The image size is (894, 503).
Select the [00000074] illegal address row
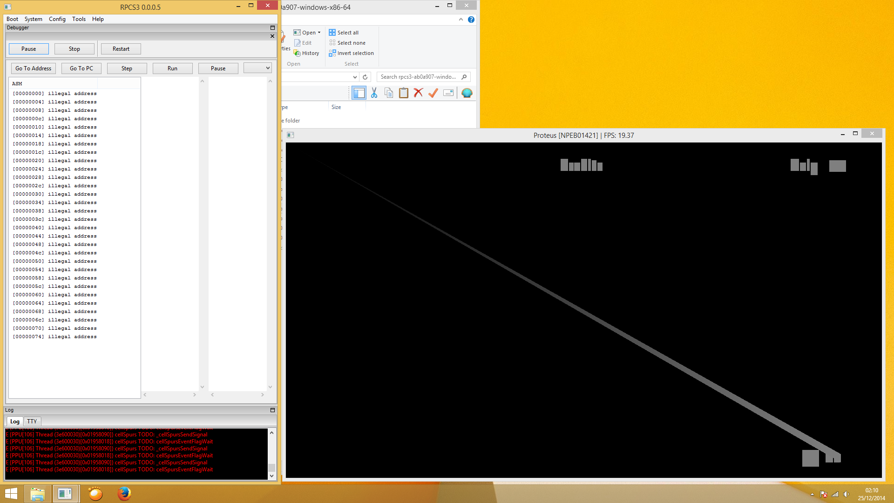pos(55,337)
